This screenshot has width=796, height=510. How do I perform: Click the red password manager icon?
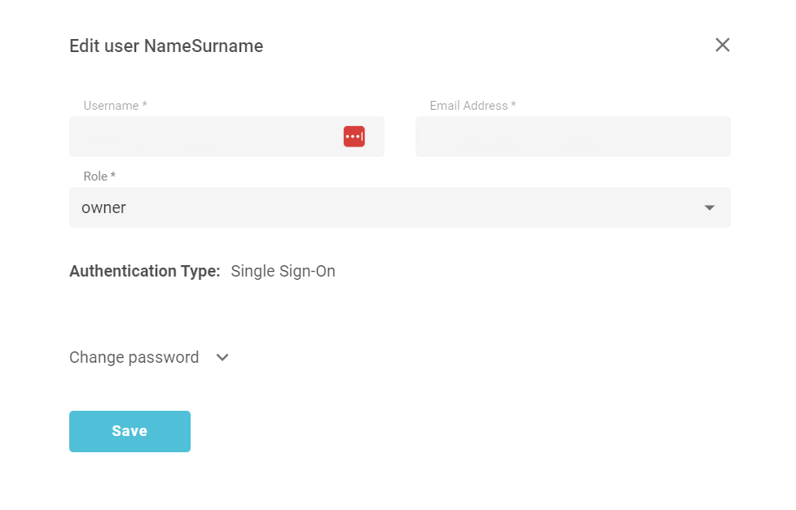pos(354,137)
